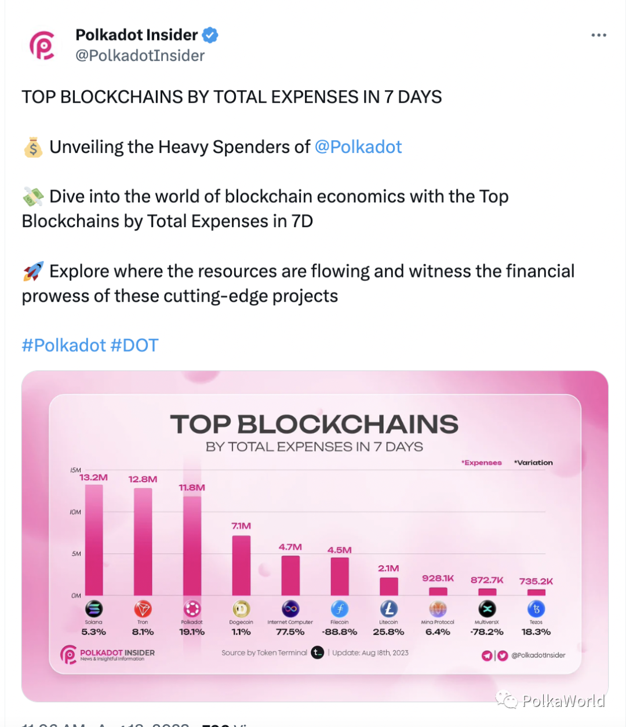The height and width of the screenshot is (727, 626).
Task: Click the Tezos logo in the chart
Action: (536, 609)
